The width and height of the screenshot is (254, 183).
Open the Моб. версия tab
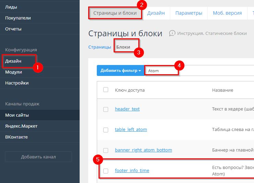[x=227, y=13]
